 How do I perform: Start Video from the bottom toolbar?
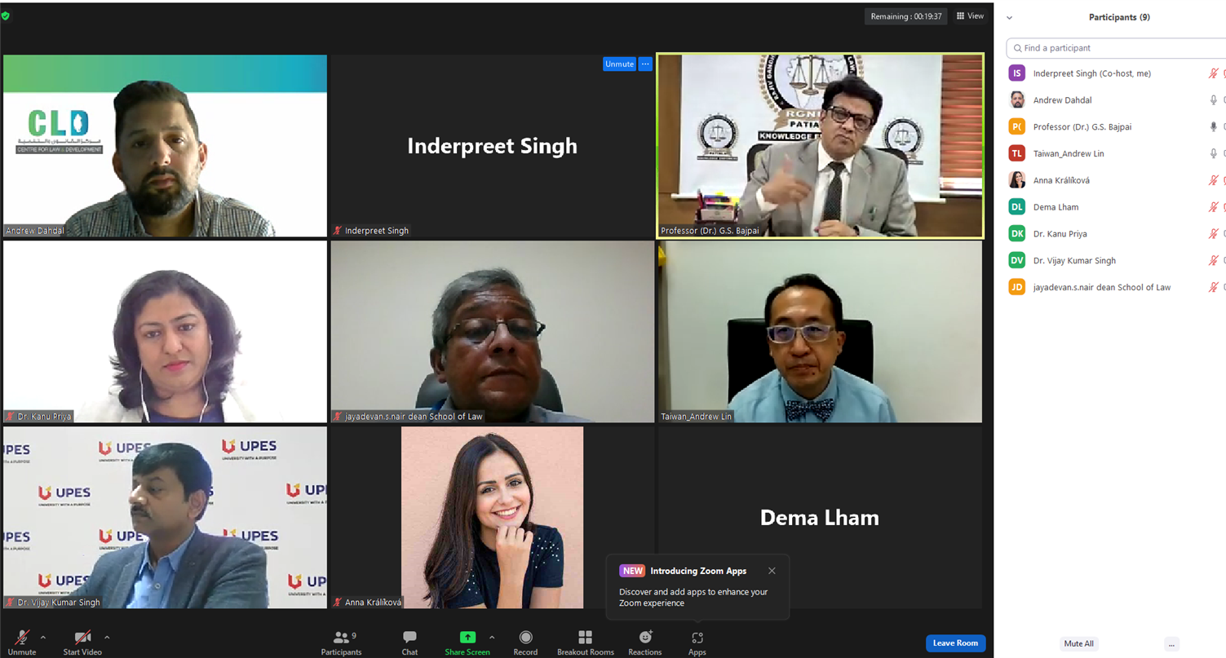(x=82, y=642)
